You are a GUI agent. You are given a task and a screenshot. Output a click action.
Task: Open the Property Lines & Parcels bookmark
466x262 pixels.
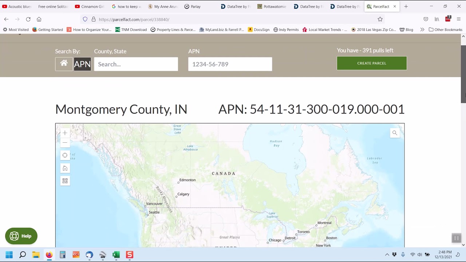173,30
